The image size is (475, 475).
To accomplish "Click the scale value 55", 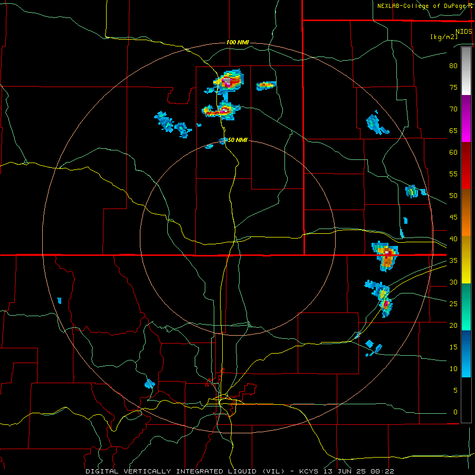I will pyautogui.click(x=453, y=174).
